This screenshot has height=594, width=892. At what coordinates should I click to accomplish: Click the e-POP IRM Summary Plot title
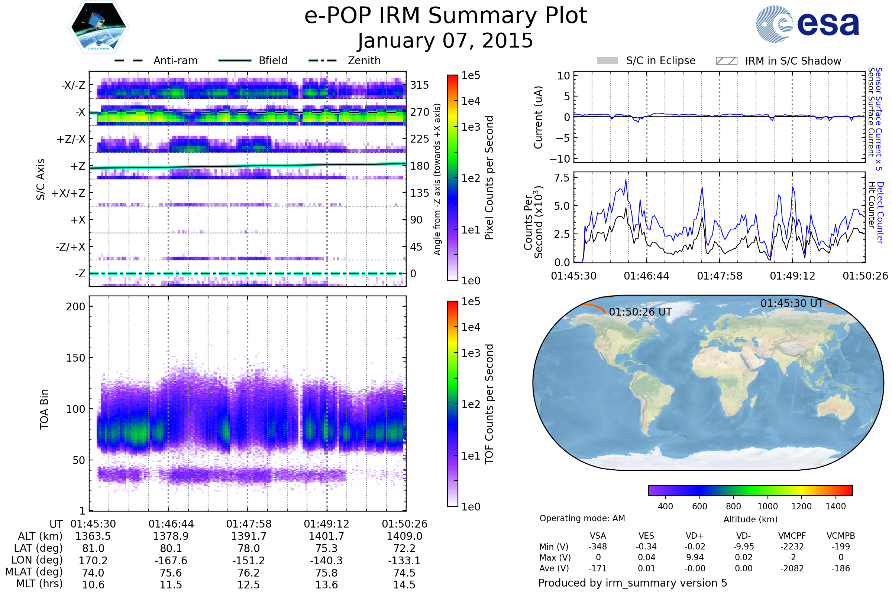(446, 16)
